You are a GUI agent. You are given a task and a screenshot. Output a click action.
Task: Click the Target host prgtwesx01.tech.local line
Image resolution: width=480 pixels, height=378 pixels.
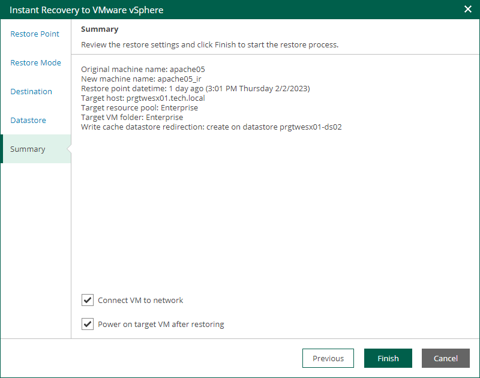pyautogui.click(x=143, y=98)
